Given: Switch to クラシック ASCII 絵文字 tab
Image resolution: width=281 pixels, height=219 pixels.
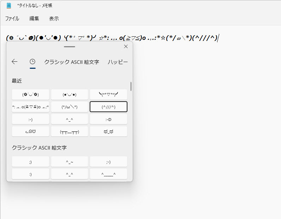Looking at the screenshot, I should (x=71, y=62).
